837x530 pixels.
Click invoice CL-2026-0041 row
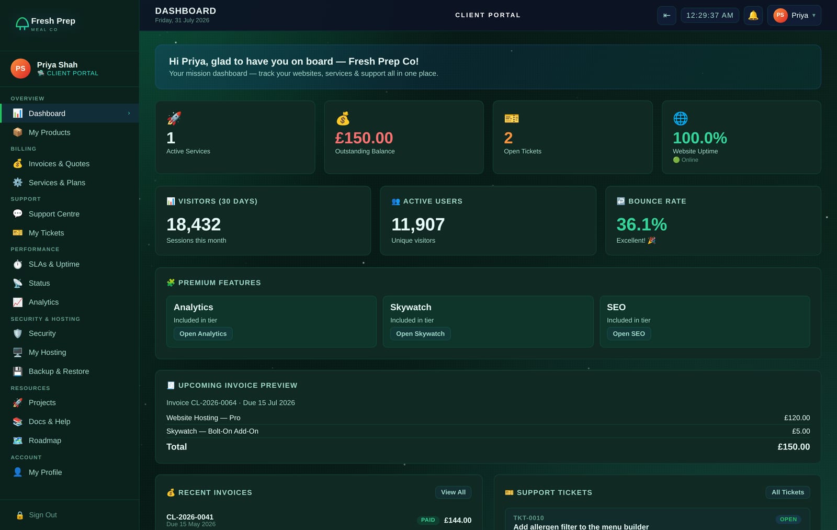[319, 520]
